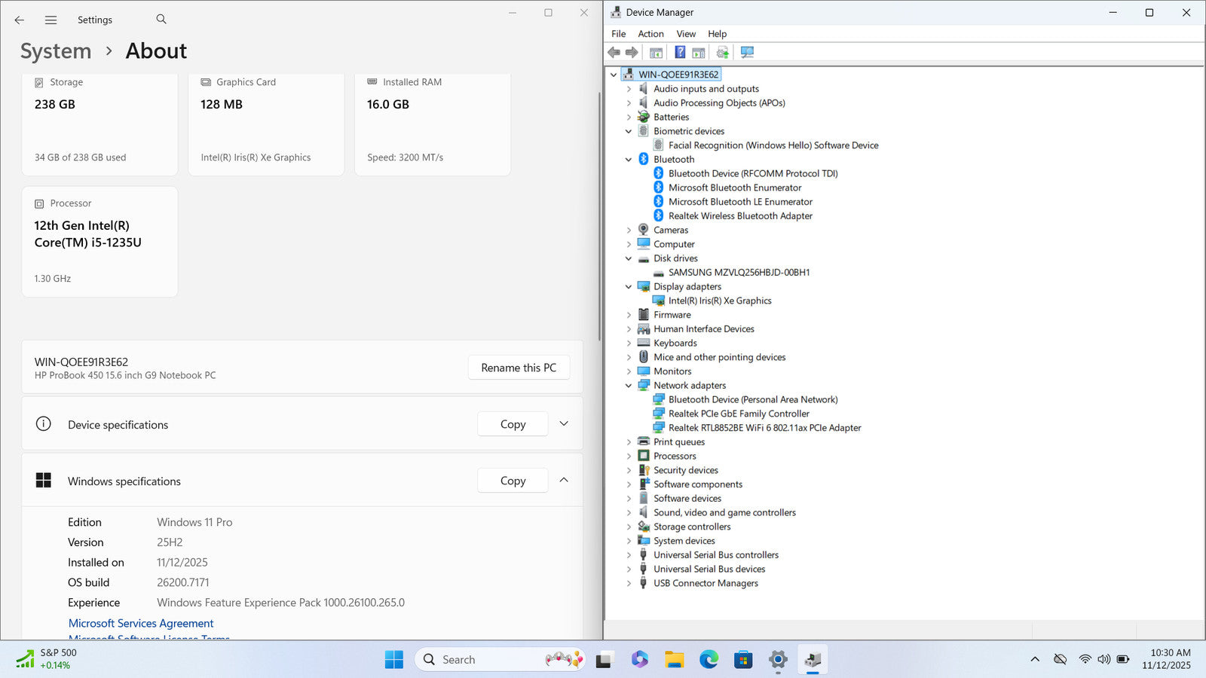1206x678 pixels.
Task: Click Scan for hardware changes toolbar icon
Action: point(747,52)
